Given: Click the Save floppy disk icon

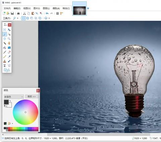Looking at the screenshot, I should (x=12, y=13).
